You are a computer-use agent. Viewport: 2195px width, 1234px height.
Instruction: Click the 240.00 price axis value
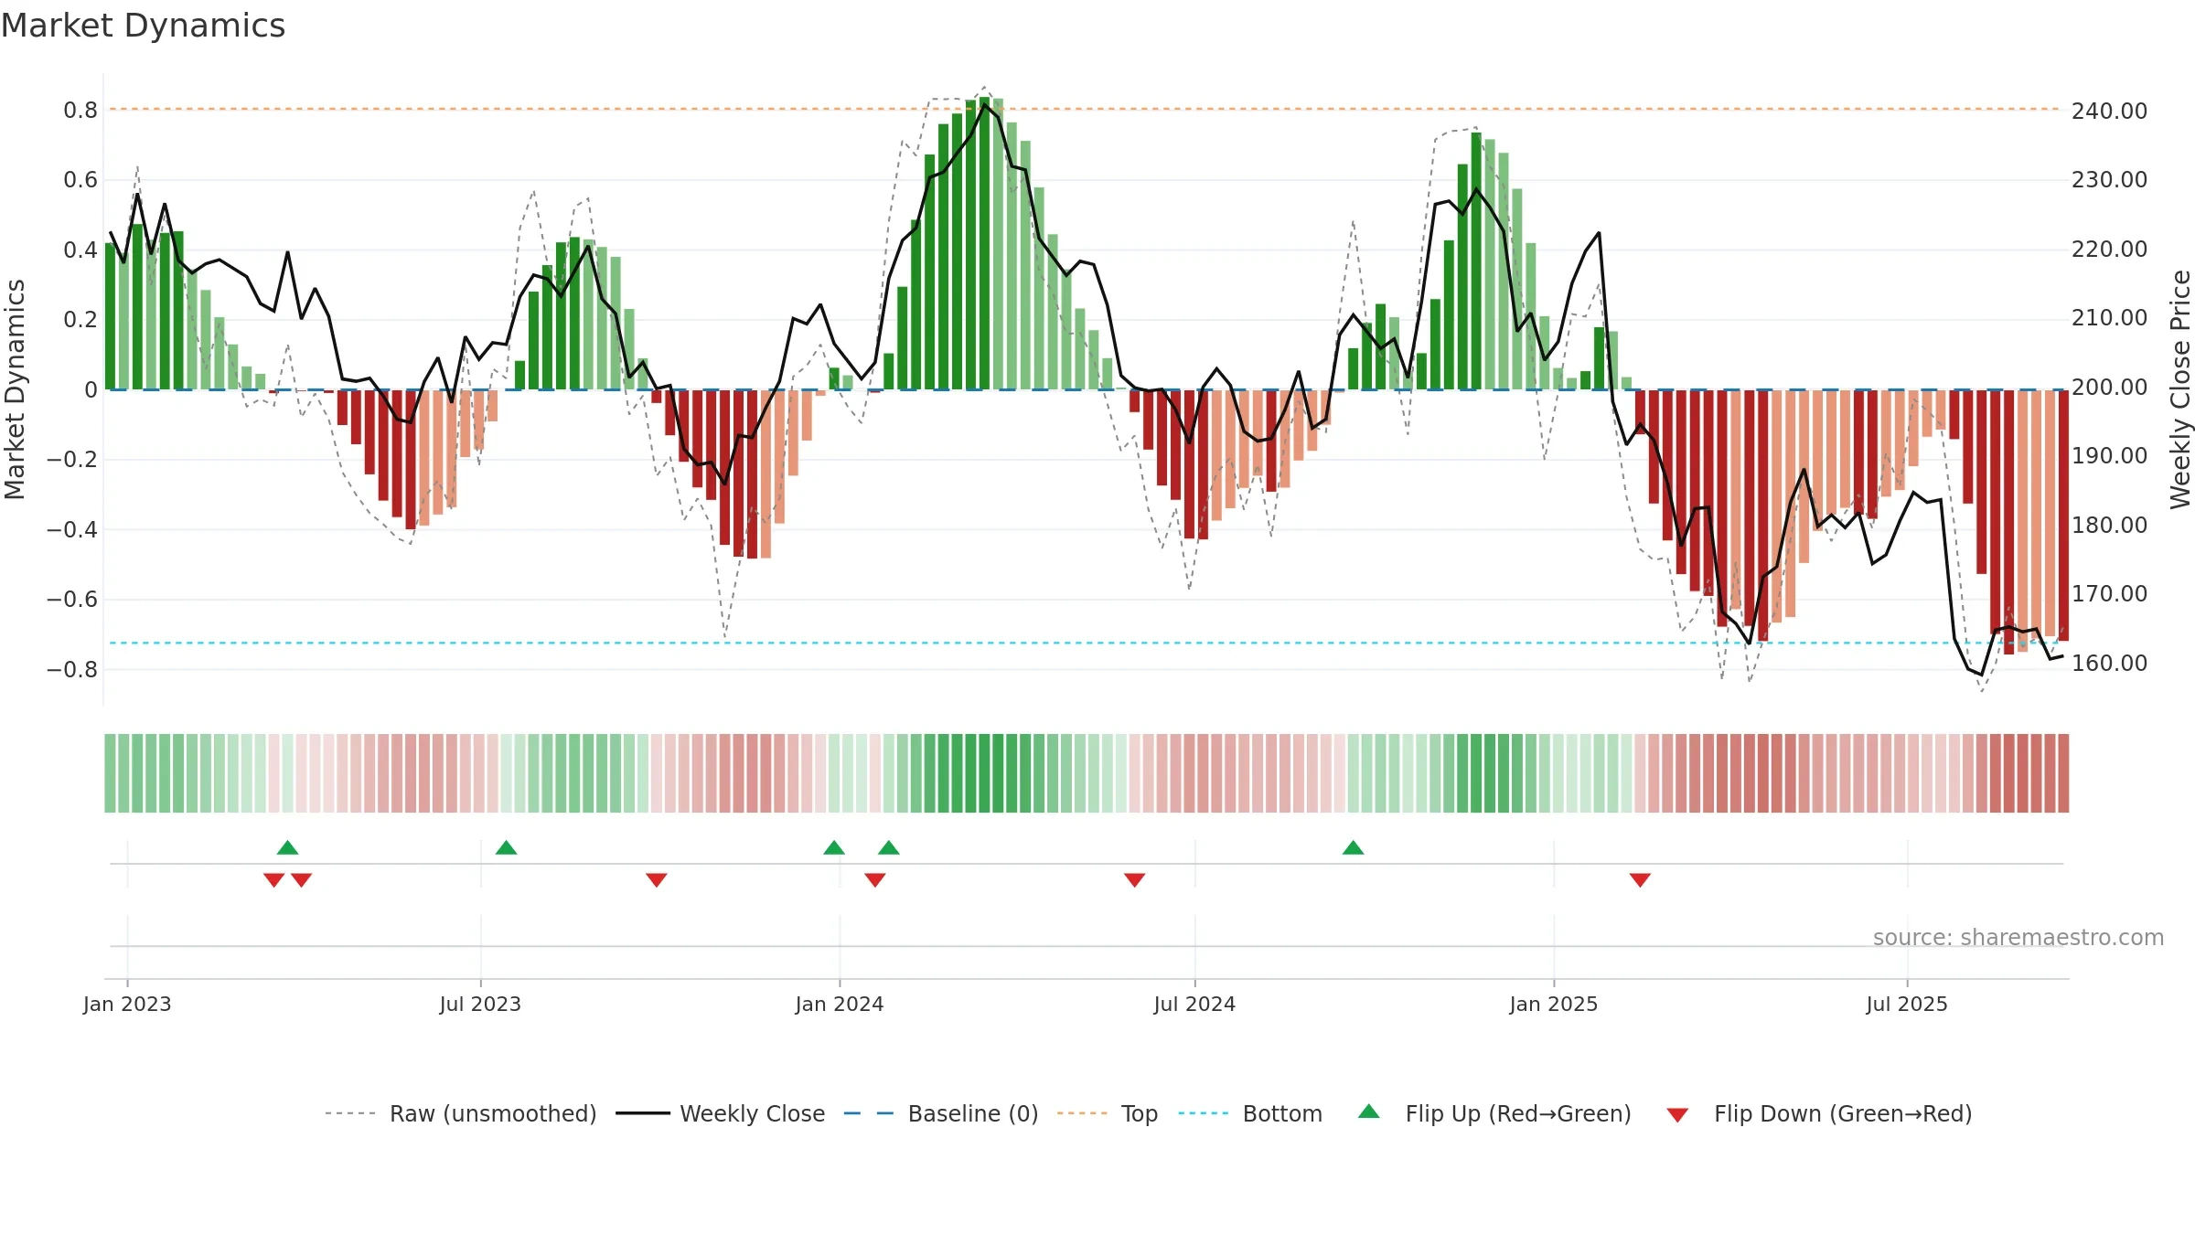[2109, 112]
